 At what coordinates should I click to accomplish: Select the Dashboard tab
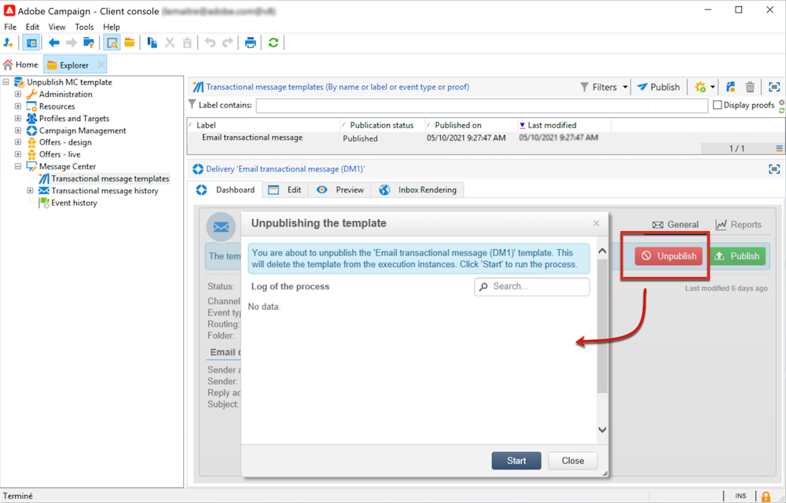pyautogui.click(x=226, y=190)
